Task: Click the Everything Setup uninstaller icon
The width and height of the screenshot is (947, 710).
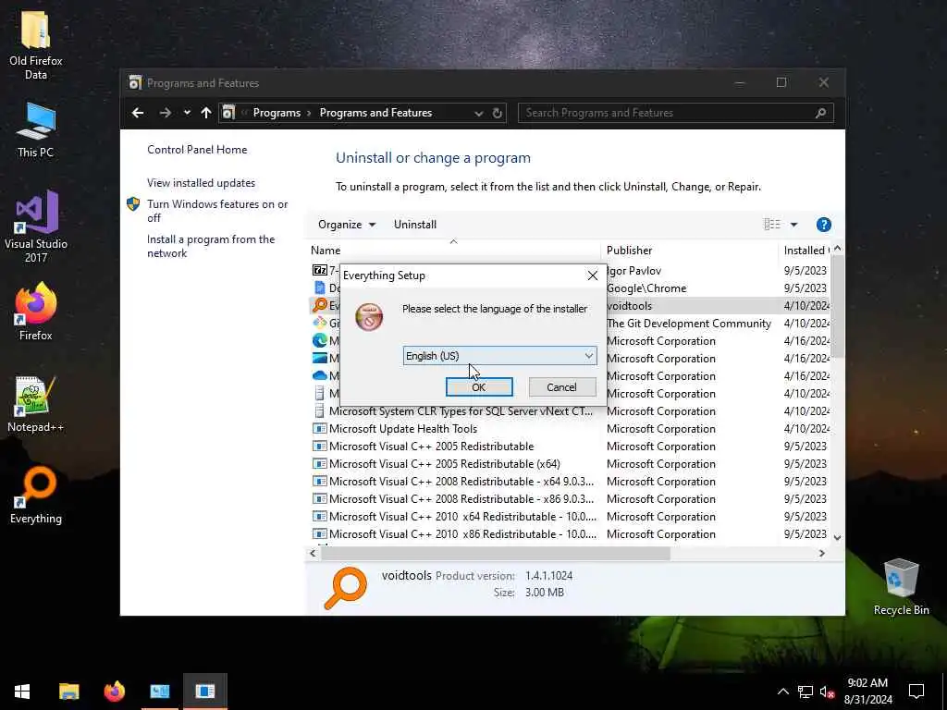Action: click(369, 317)
